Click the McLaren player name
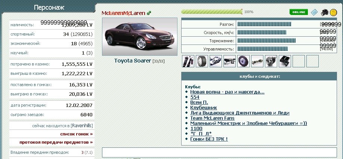This screenshot has height=159, width=343. [123, 13]
